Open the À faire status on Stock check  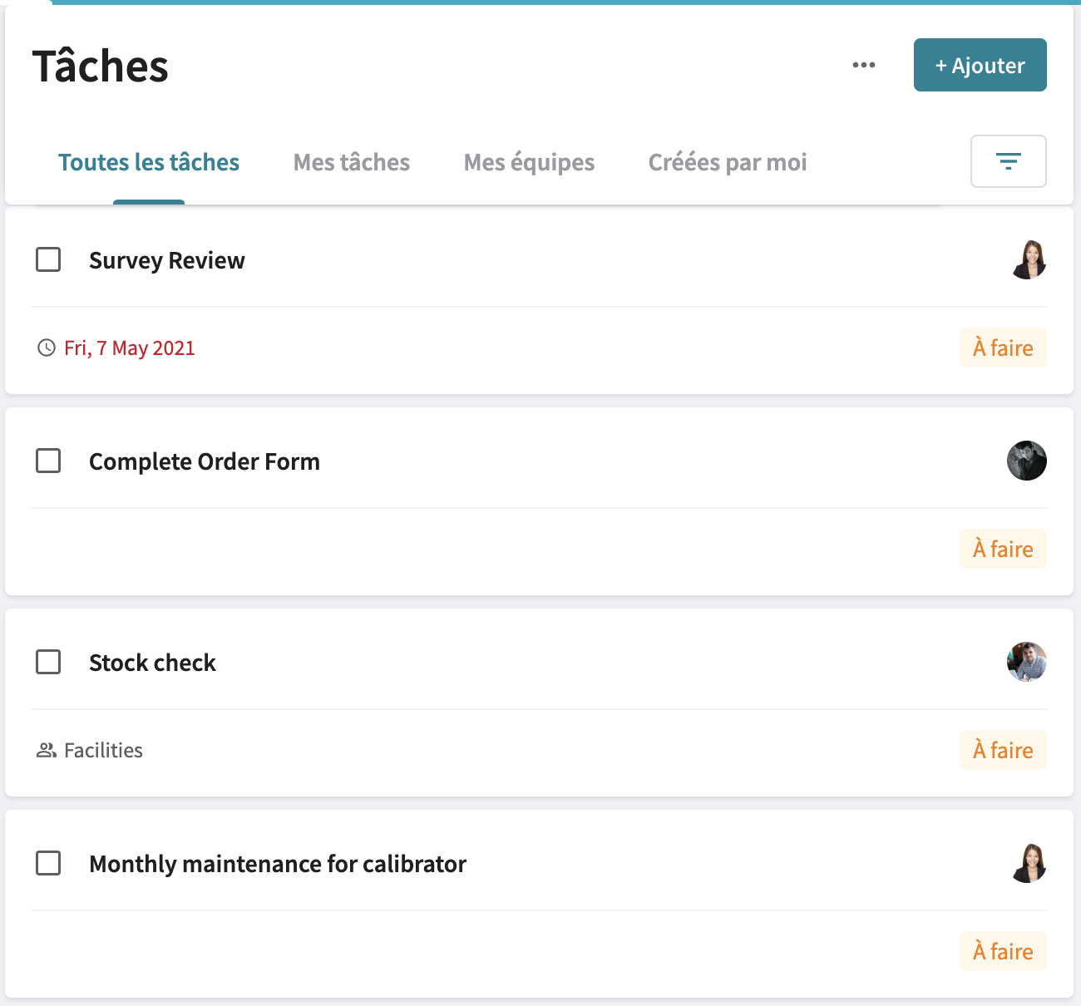click(x=1003, y=750)
